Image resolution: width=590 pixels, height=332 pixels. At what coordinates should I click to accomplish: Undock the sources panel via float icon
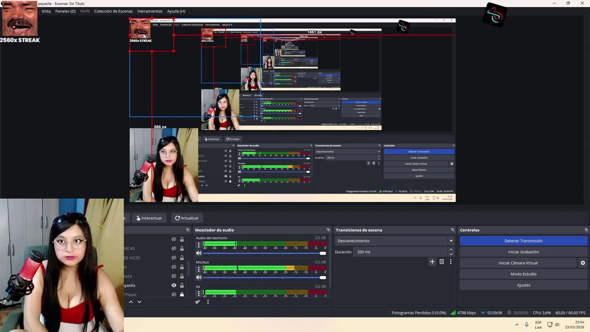[x=188, y=230]
